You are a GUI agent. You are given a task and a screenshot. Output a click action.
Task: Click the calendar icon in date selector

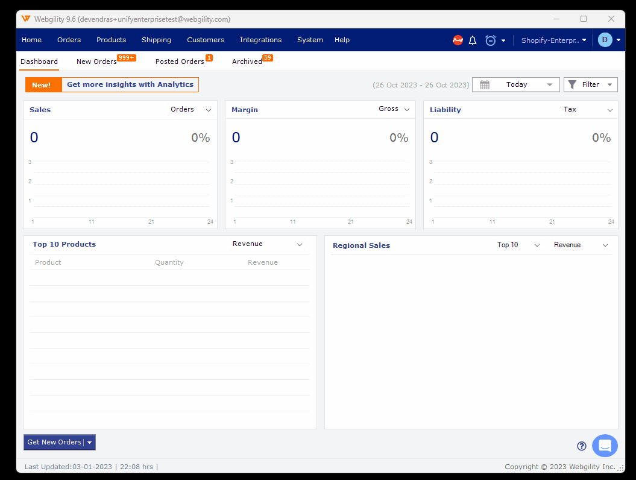click(484, 85)
